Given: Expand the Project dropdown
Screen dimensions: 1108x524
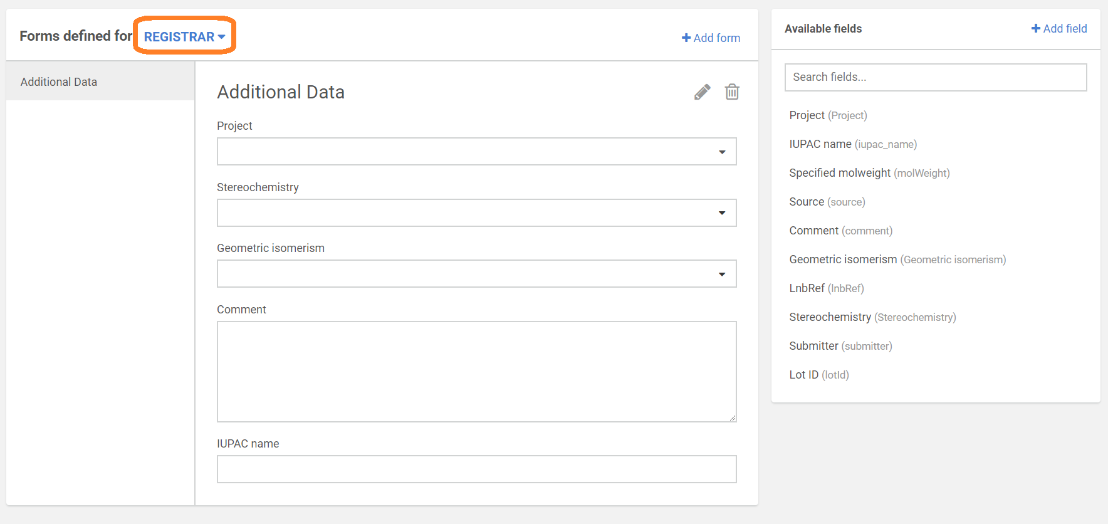Looking at the screenshot, I should point(476,152).
